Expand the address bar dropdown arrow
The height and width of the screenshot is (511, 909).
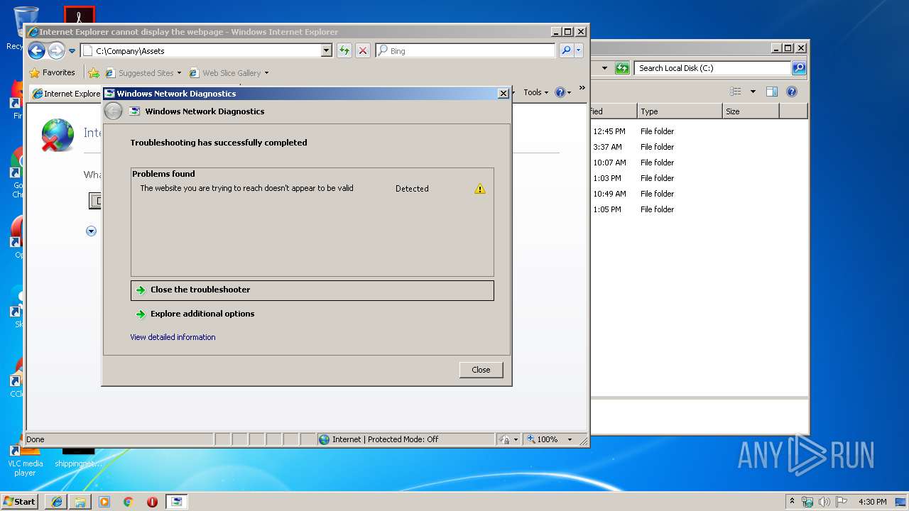pyautogui.click(x=326, y=51)
